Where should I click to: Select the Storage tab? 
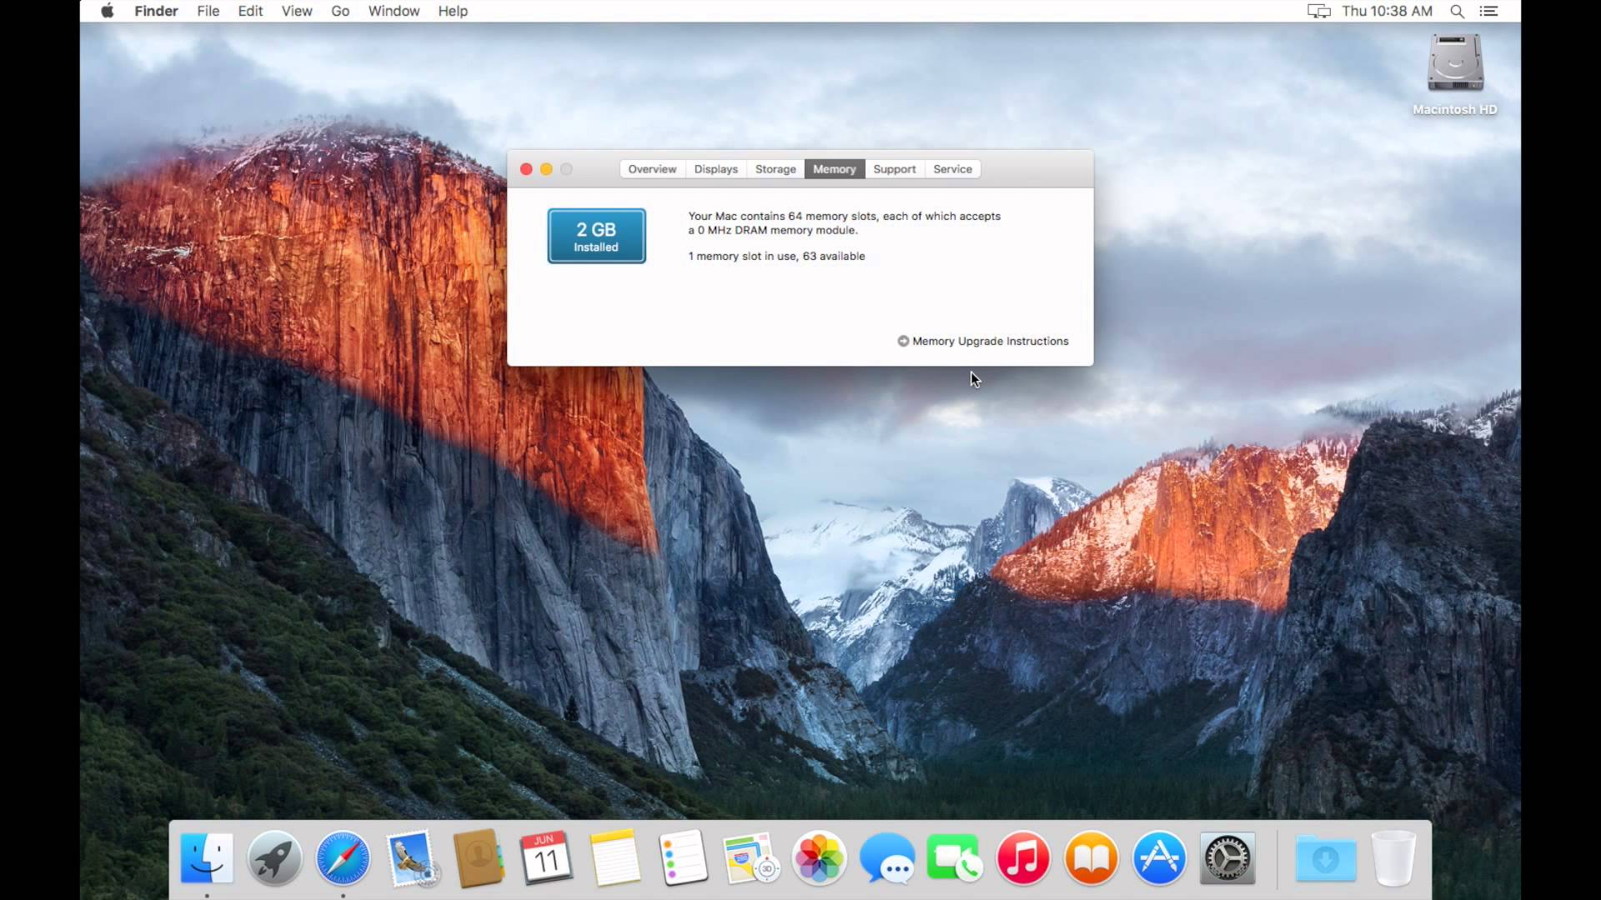(775, 168)
